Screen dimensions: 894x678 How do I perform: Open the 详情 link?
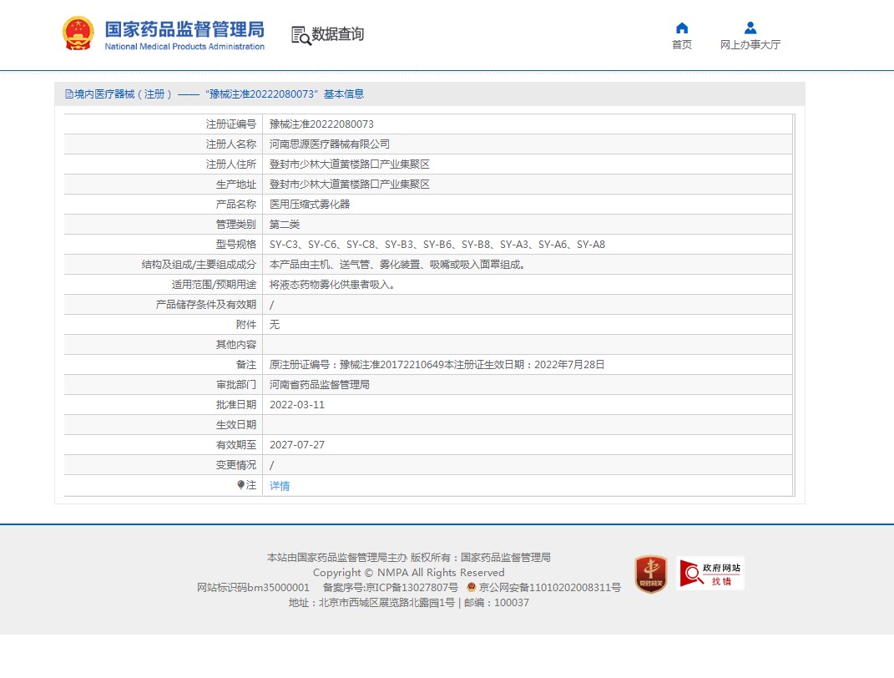pos(280,485)
